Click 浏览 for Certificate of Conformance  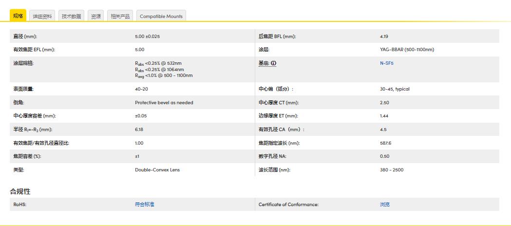tap(384, 205)
